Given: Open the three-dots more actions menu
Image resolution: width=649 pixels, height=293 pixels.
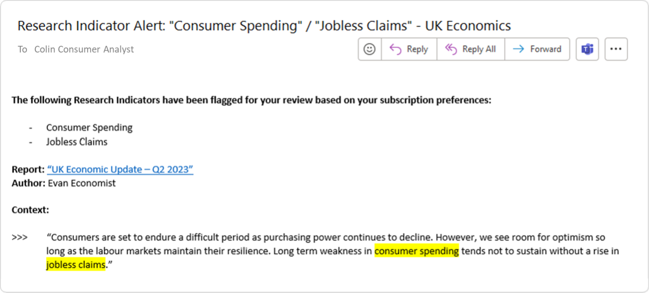Looking at the screenshot, I should [616, 49].
